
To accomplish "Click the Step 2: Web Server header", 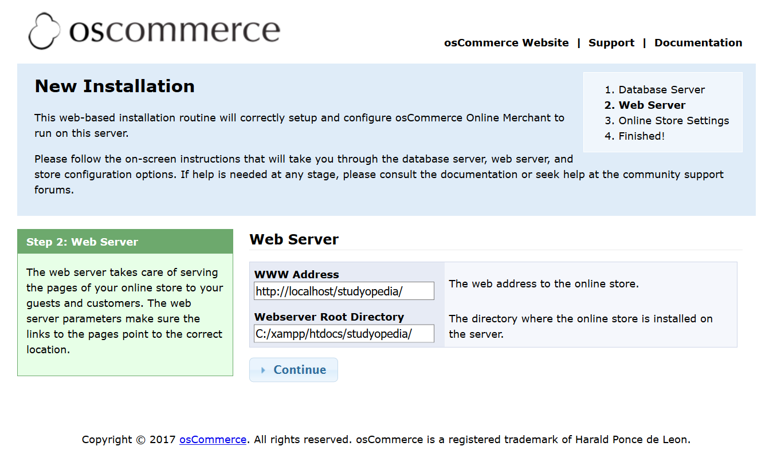I will (125, 242).
